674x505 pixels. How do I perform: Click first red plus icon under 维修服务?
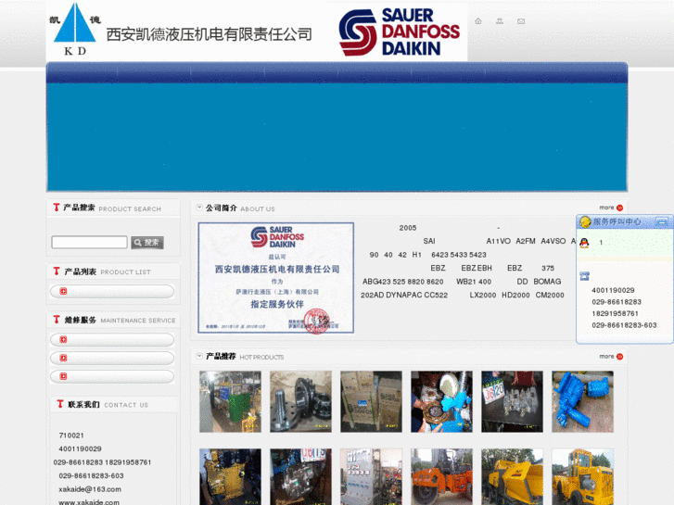click(63, 339)
